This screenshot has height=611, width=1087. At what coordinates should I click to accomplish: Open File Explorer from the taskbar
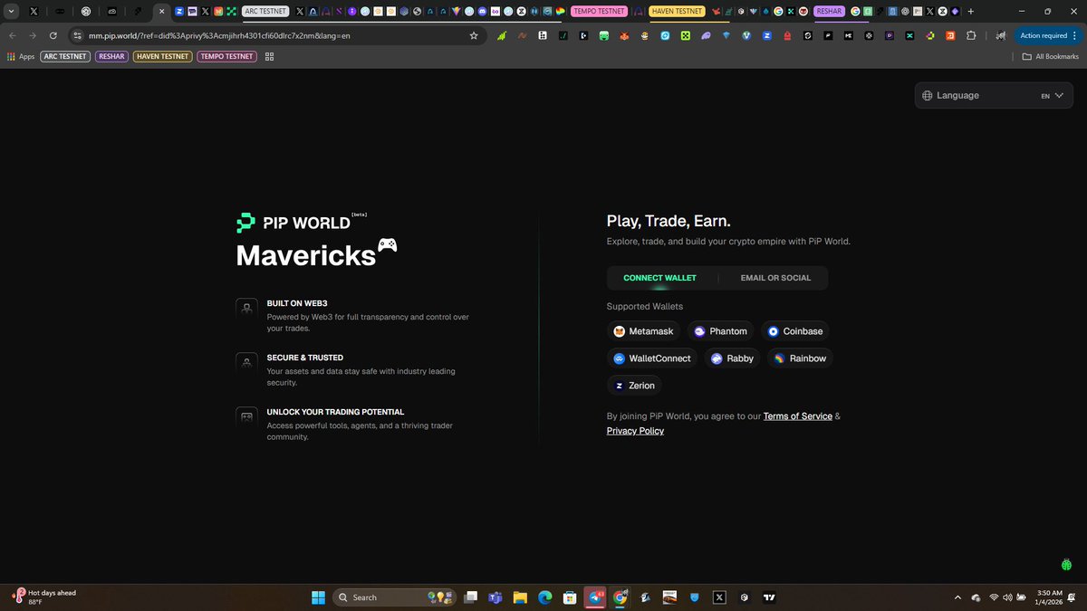520,597
